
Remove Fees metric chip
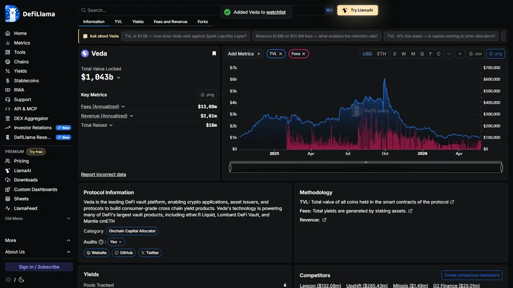pyautogui.click(x=303, y=54)
